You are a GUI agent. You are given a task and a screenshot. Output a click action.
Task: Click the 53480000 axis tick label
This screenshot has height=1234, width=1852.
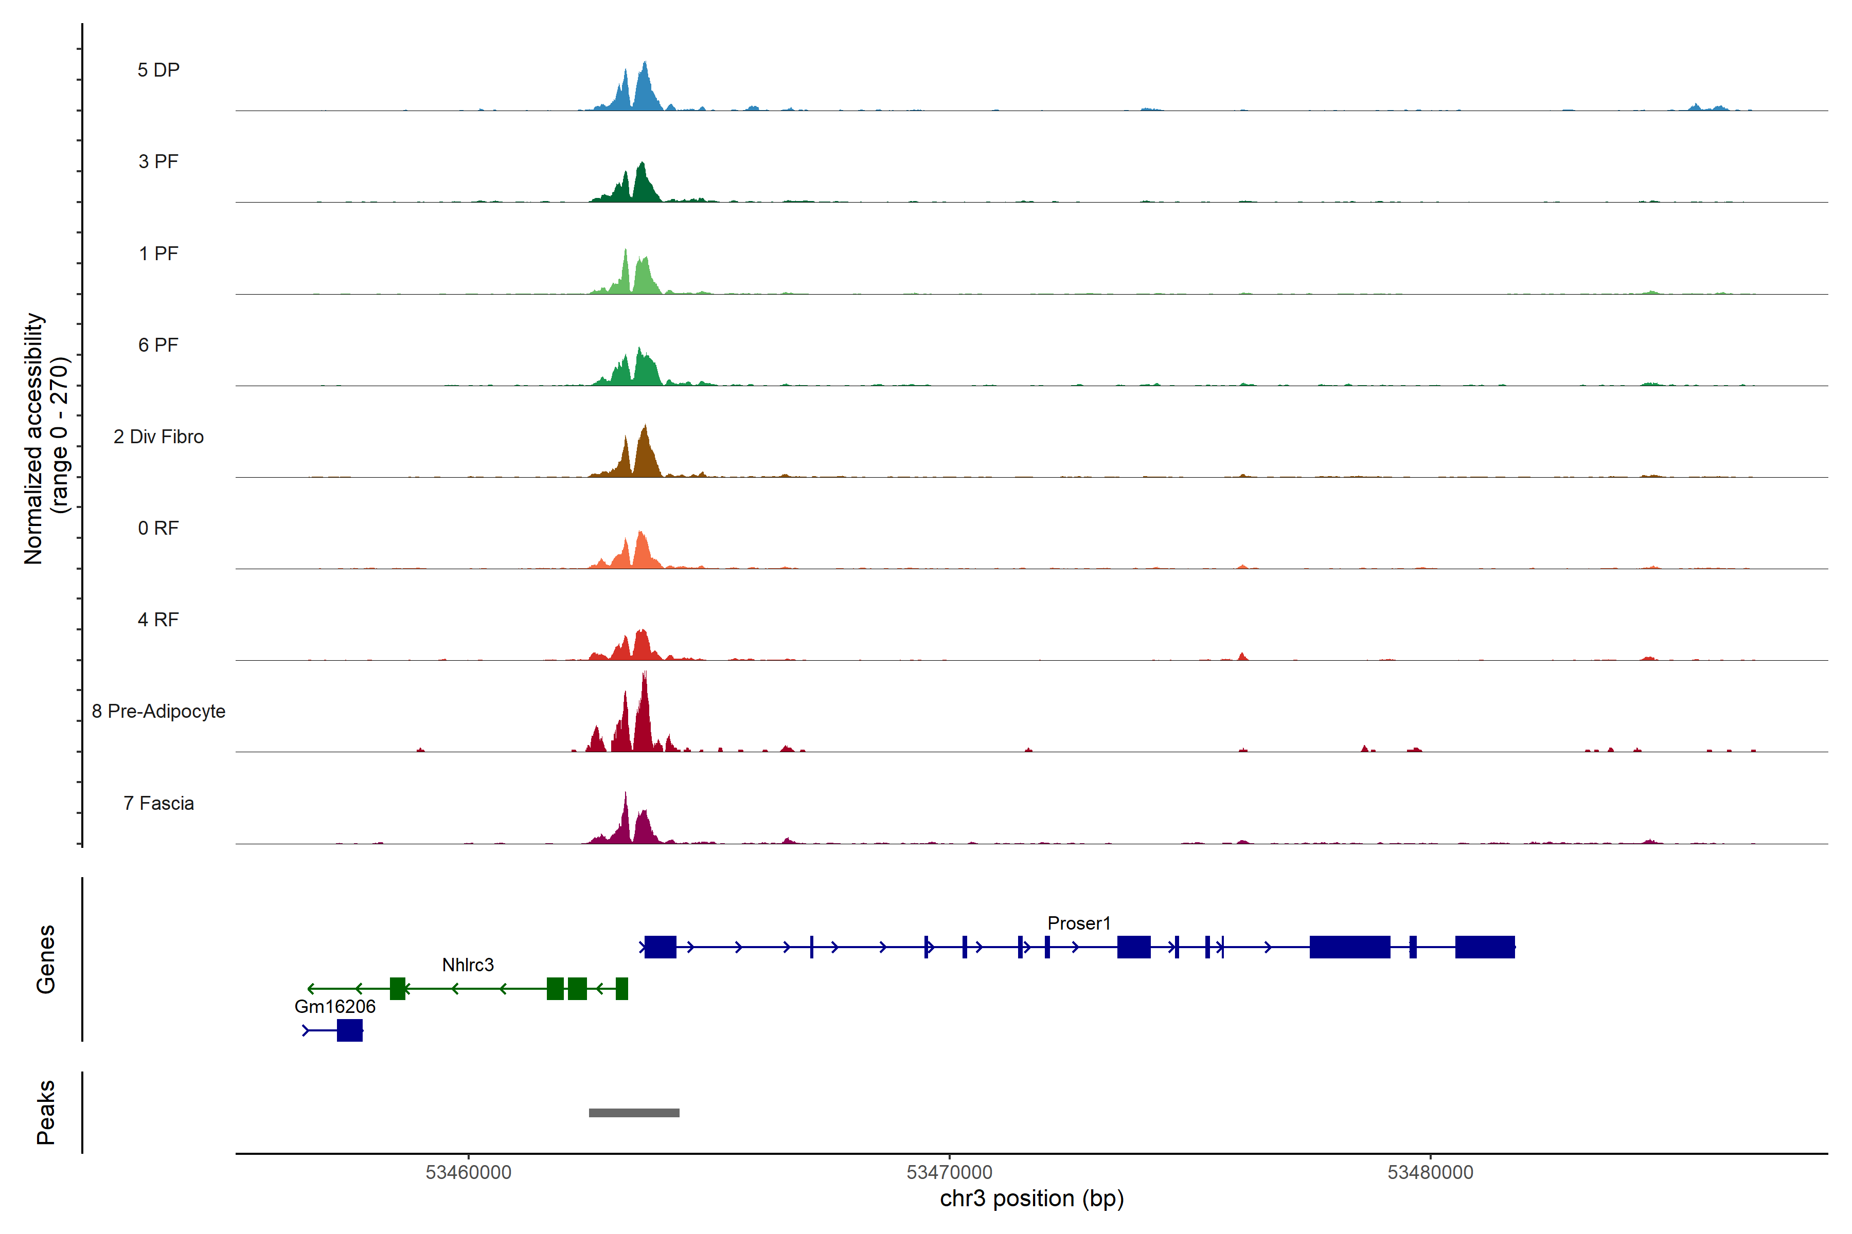(1430, 1172)
